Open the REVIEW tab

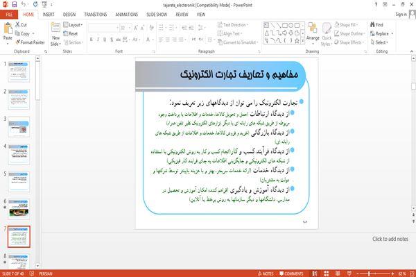point(182,15)
